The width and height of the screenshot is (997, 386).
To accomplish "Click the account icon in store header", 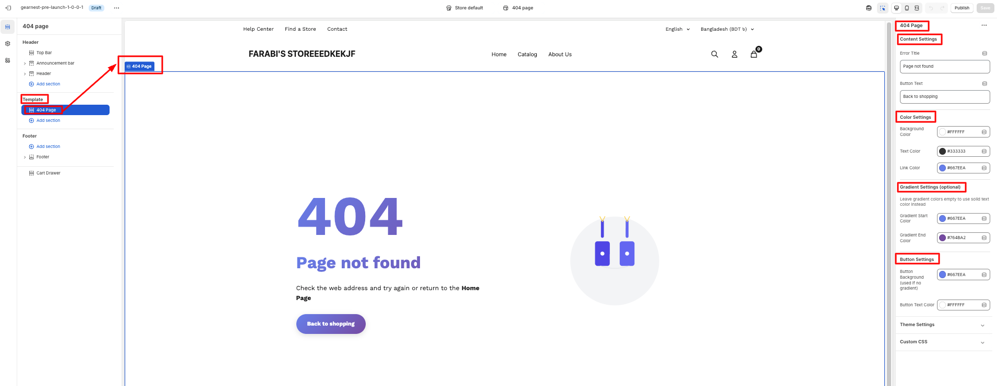I will pos(734,54).
